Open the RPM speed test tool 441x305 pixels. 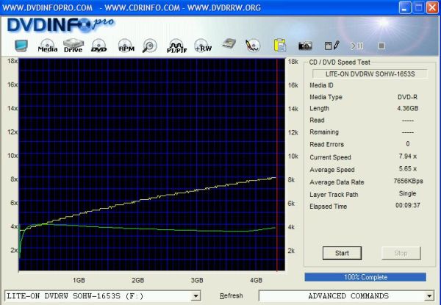point(126,46)
